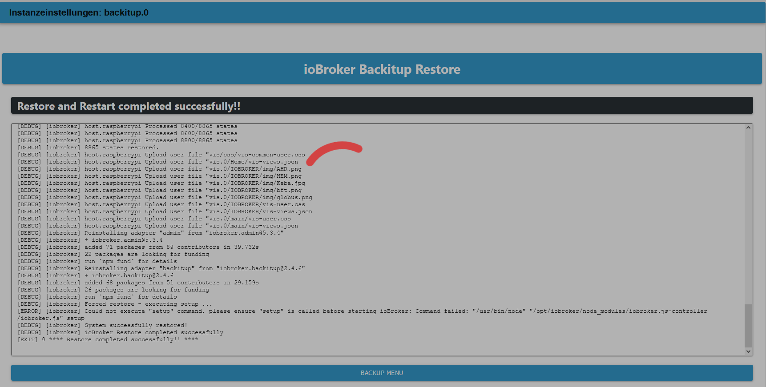Select the 'Reinstalling adapter "backitup"' log line

click(x=161, y=268)
